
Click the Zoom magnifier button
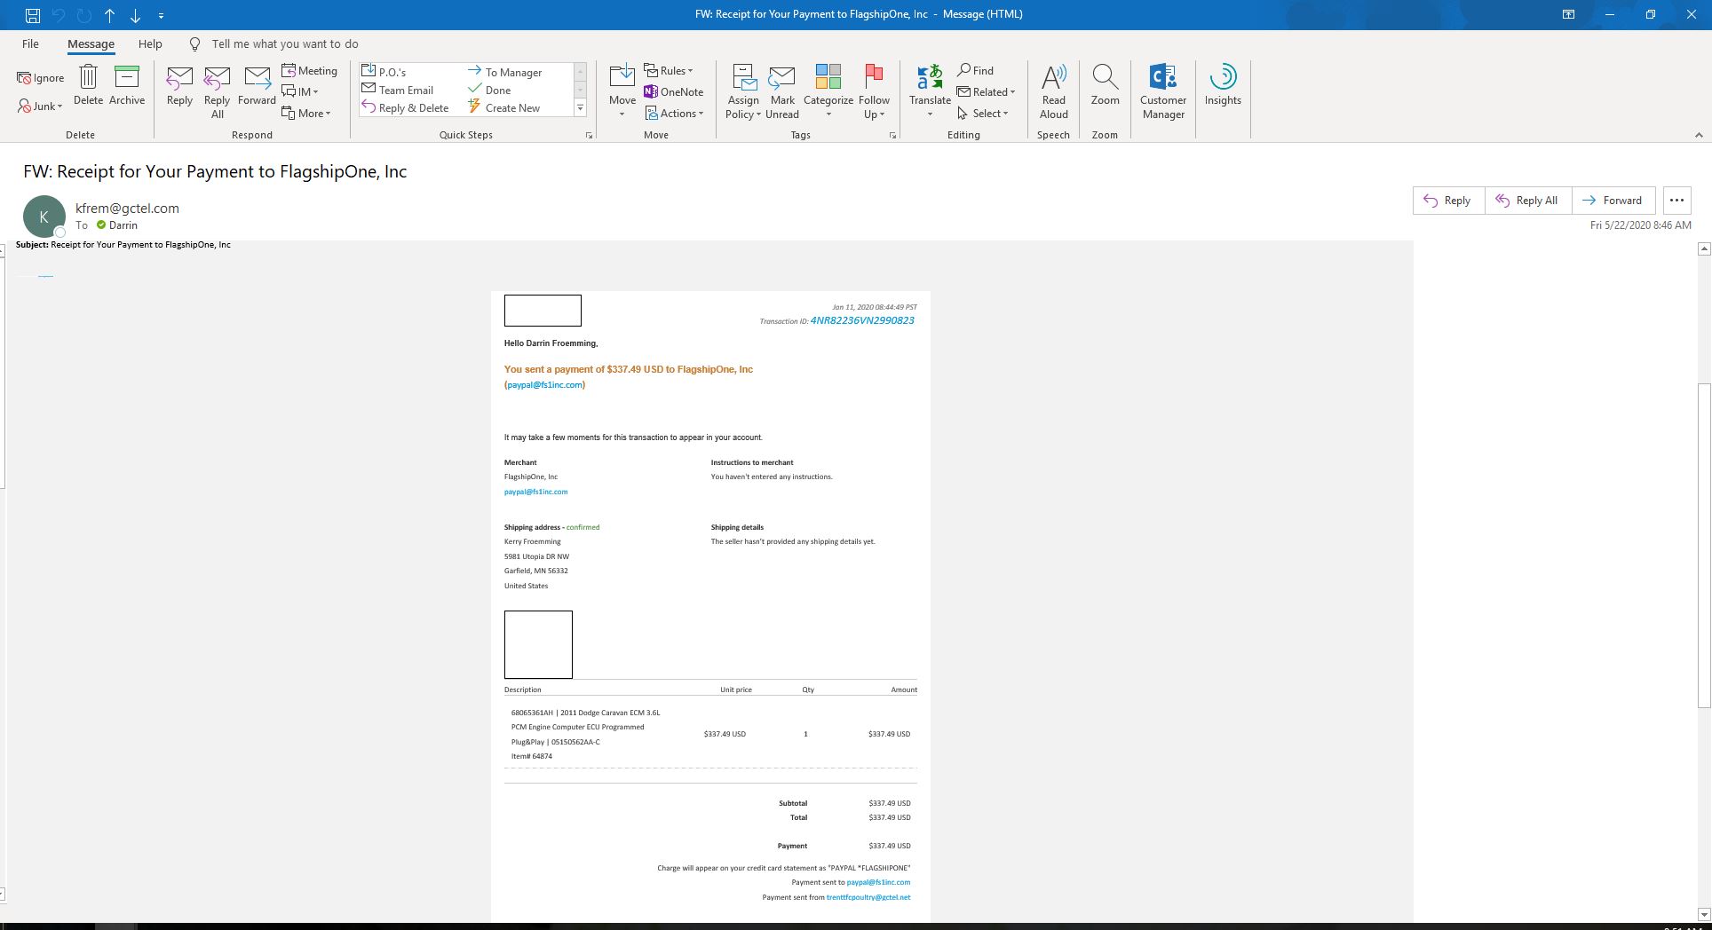click(1105, 85)
